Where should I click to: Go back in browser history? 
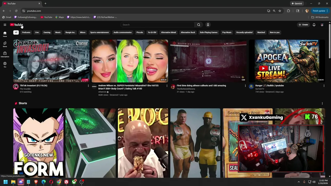click(x=4, y=11)
